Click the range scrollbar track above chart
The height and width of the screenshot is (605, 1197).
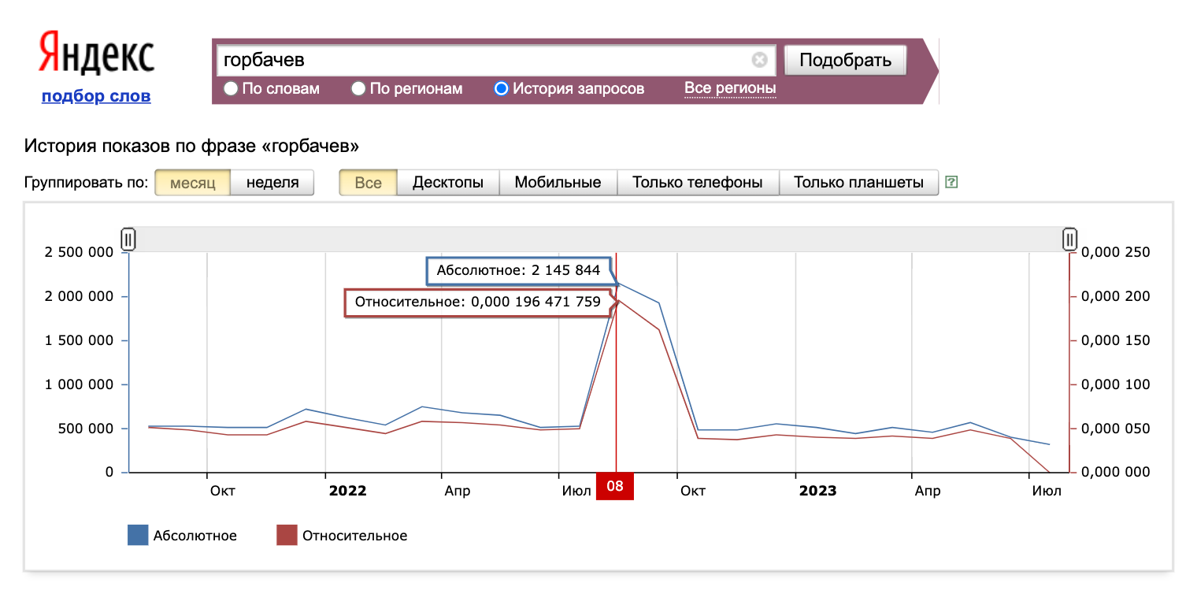point(598,239)
